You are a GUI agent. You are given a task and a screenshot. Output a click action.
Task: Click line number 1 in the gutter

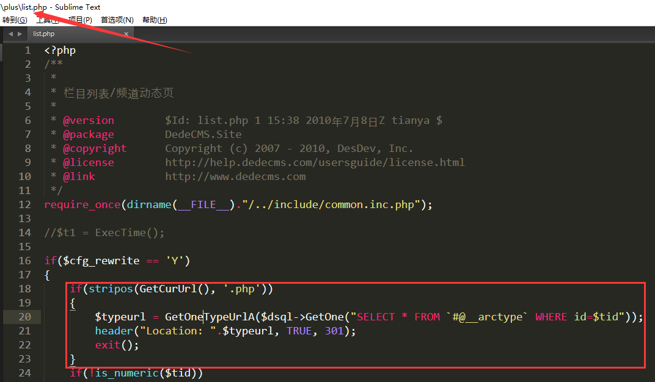click(27, 50)
